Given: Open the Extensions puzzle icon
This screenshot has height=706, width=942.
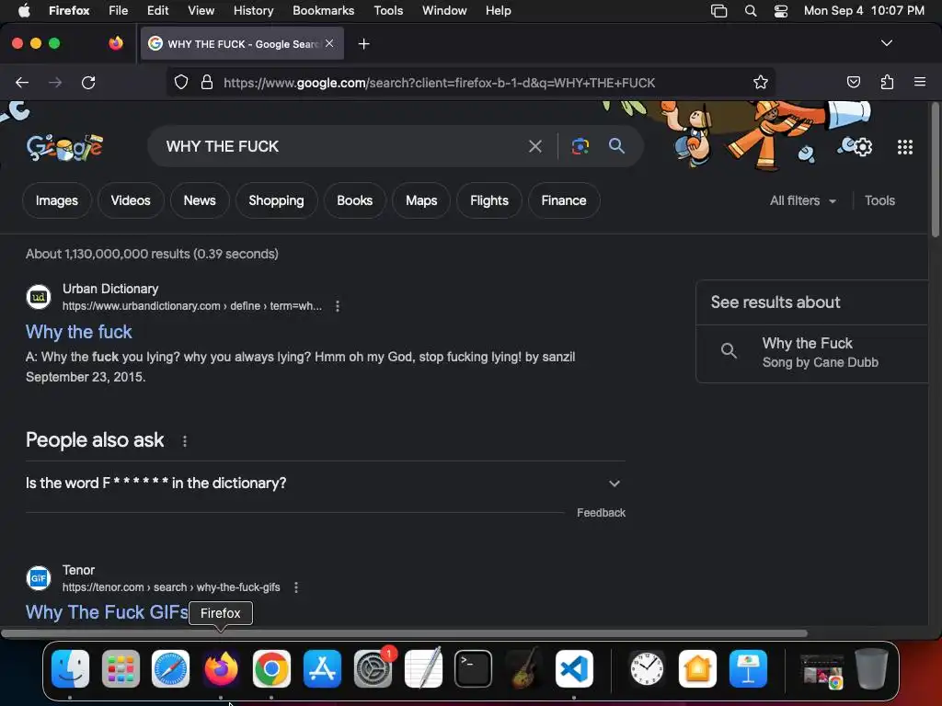Looking at the screenshot, I should 887,82.
